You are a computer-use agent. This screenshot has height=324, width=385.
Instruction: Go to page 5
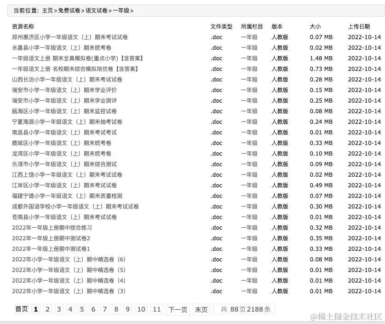(82, 309)
